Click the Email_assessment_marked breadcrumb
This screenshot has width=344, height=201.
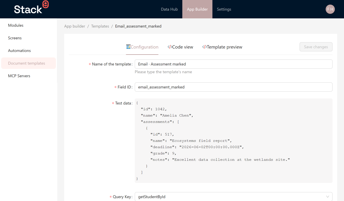tap(138, 26)
